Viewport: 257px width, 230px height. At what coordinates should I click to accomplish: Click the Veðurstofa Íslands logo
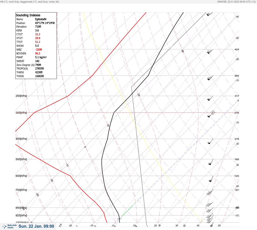point(9,226)
